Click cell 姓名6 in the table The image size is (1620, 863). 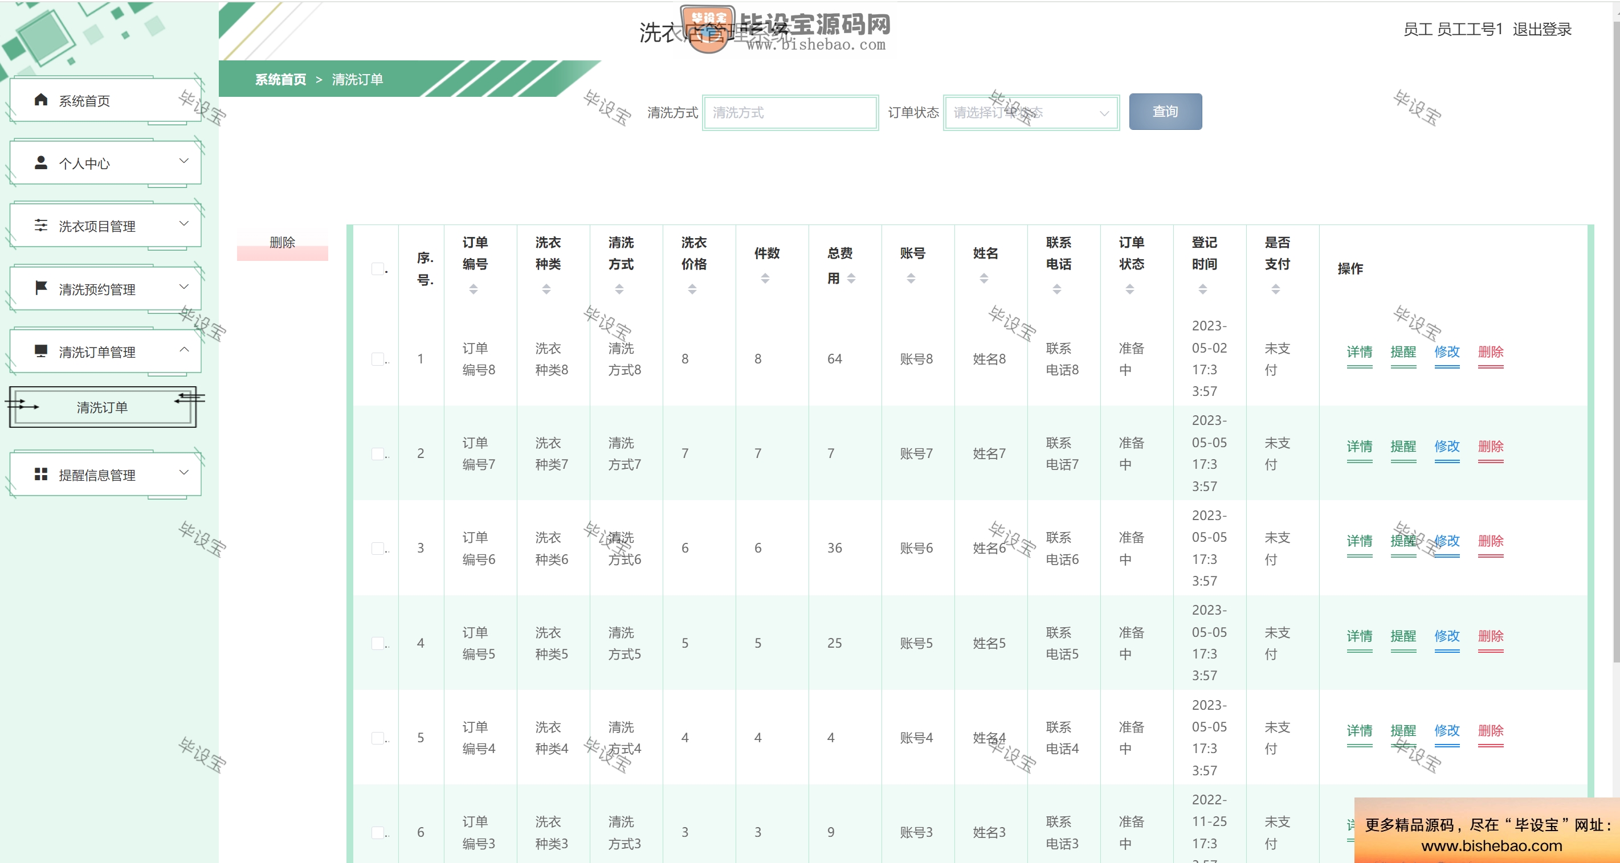[x=989, y=549]
